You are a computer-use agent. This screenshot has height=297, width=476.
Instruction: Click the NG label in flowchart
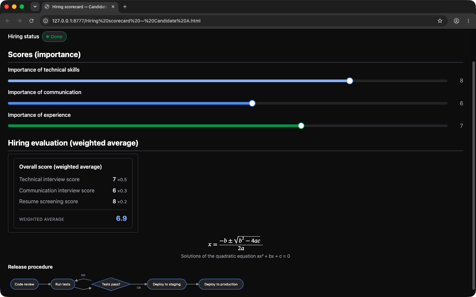83,275
